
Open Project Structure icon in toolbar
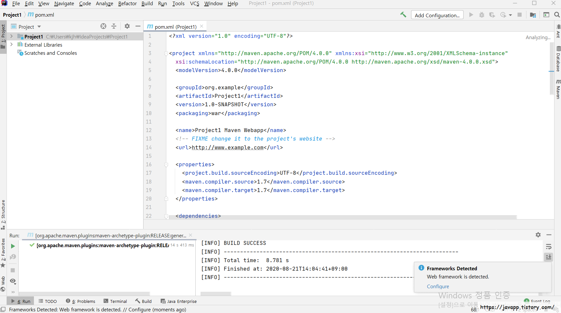(533, 15)
